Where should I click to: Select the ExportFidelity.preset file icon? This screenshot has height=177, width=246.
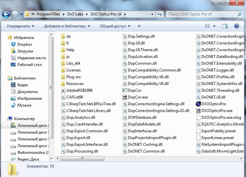[198, 131]
